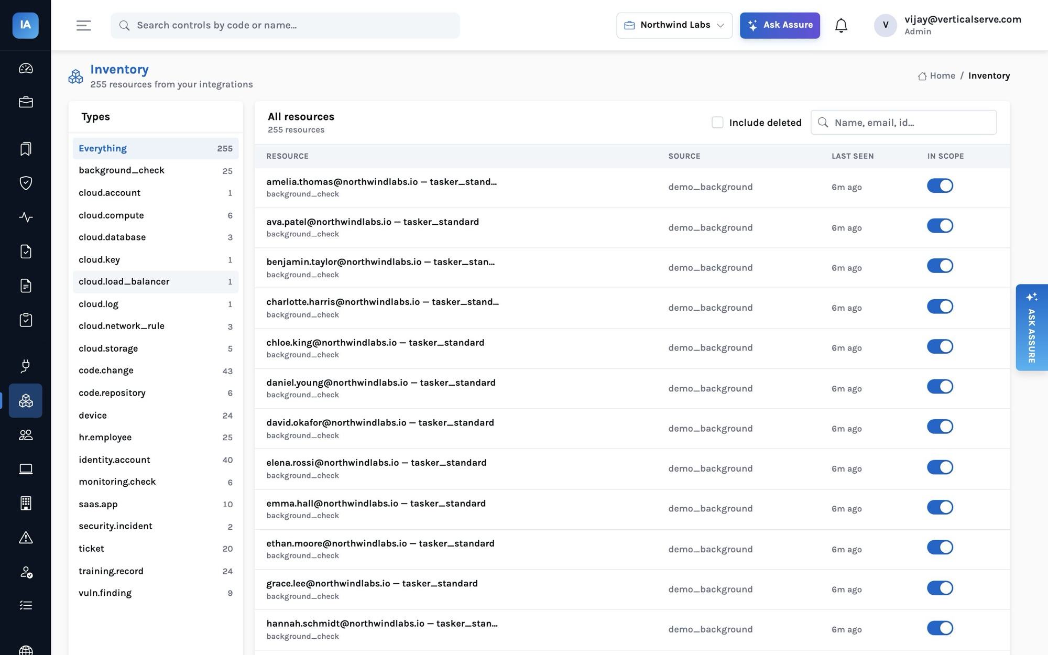Open the activity pulse icon in sidebar
The height and width of the screenshot is (655, 1048).
[x=26, y=217]
